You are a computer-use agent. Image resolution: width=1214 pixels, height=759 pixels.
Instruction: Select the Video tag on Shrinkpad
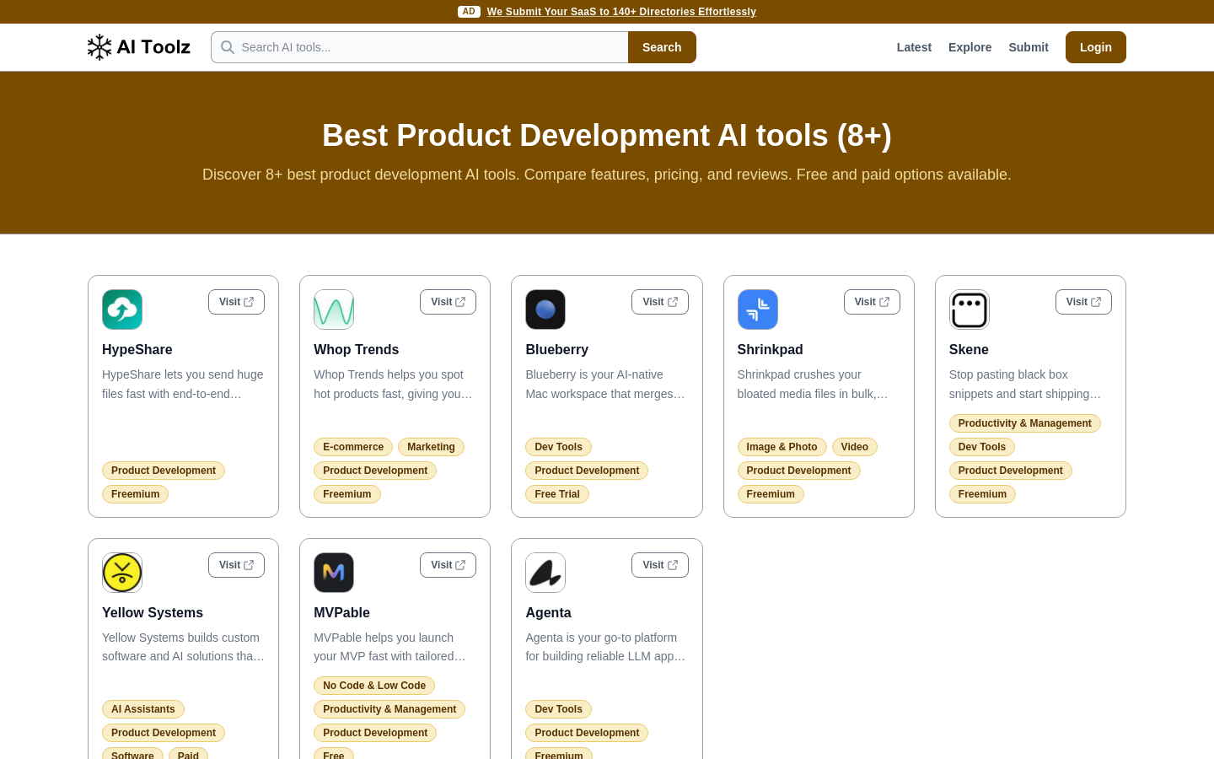(x=855, y=447)
